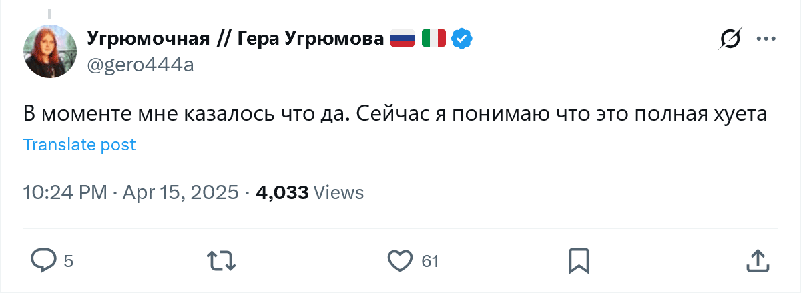Like the post with the heart icon

click(400, 260)
